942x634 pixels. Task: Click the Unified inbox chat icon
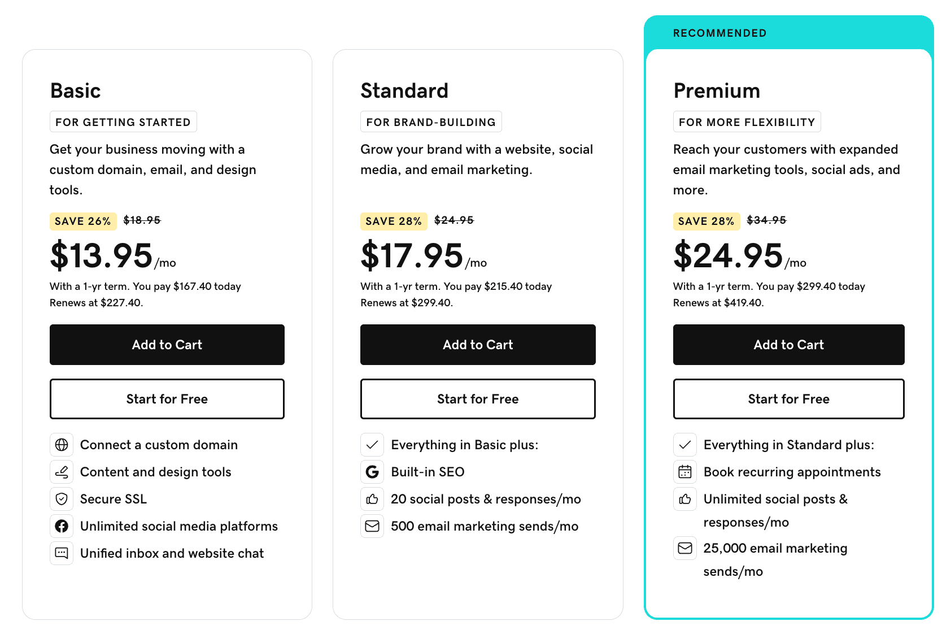pos(62,553)
